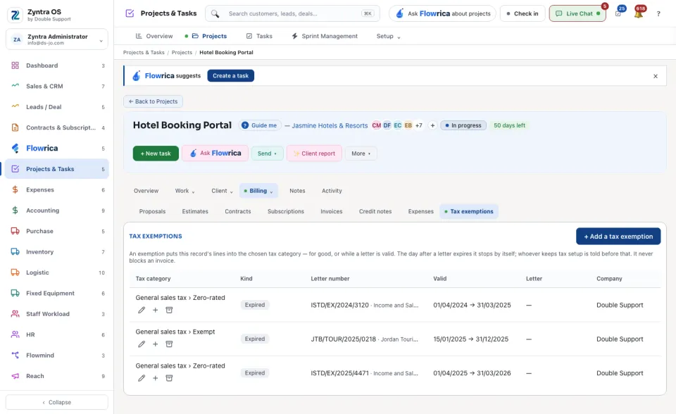
Task: Click plus icon on JTB/TOUR/2025/0218 row
Action: click(x=155, y=344)
